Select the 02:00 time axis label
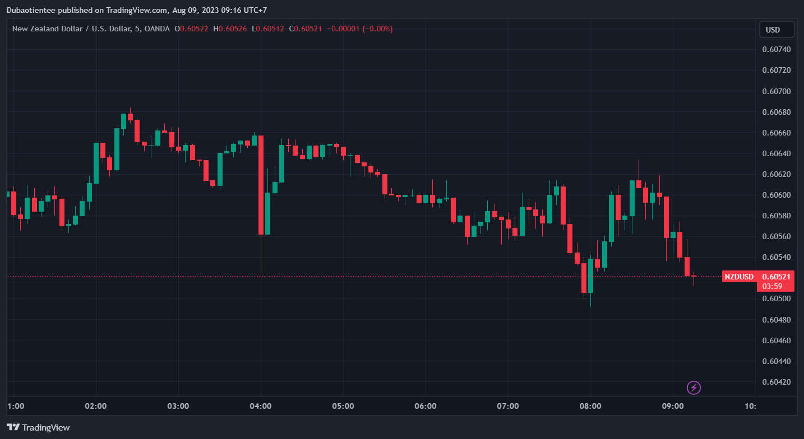The width and height of the screenshot is (804, 439). [x=96, y=406]
